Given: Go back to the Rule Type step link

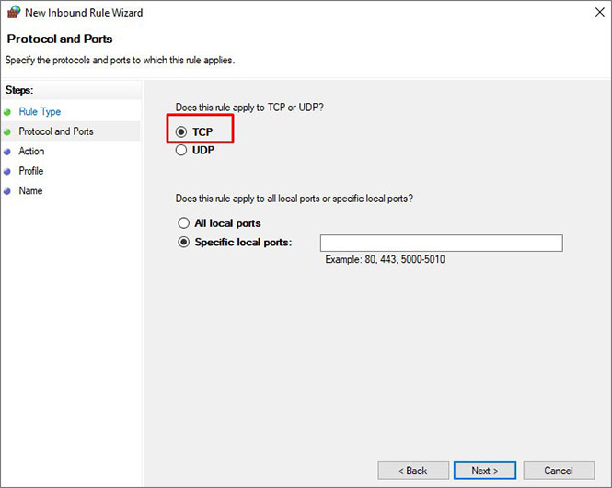Looking at the screenshot, I should tap(40, 112).
